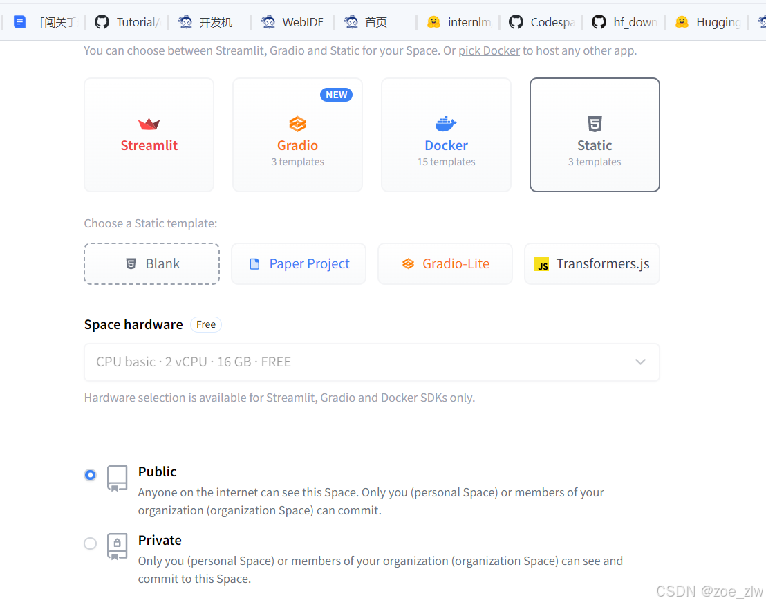Image resolution: width=766 pixels, height=605 pixels.
Task: Click '3 templates' under Static
Action: [x=595, y=162]
